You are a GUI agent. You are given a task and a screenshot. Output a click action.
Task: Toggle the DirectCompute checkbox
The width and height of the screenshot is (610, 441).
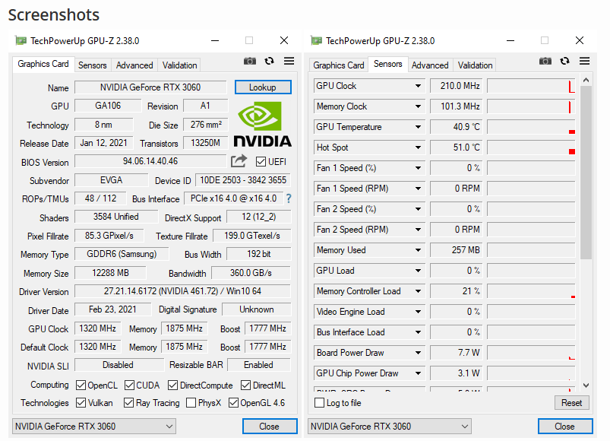(x=172, y=385)
